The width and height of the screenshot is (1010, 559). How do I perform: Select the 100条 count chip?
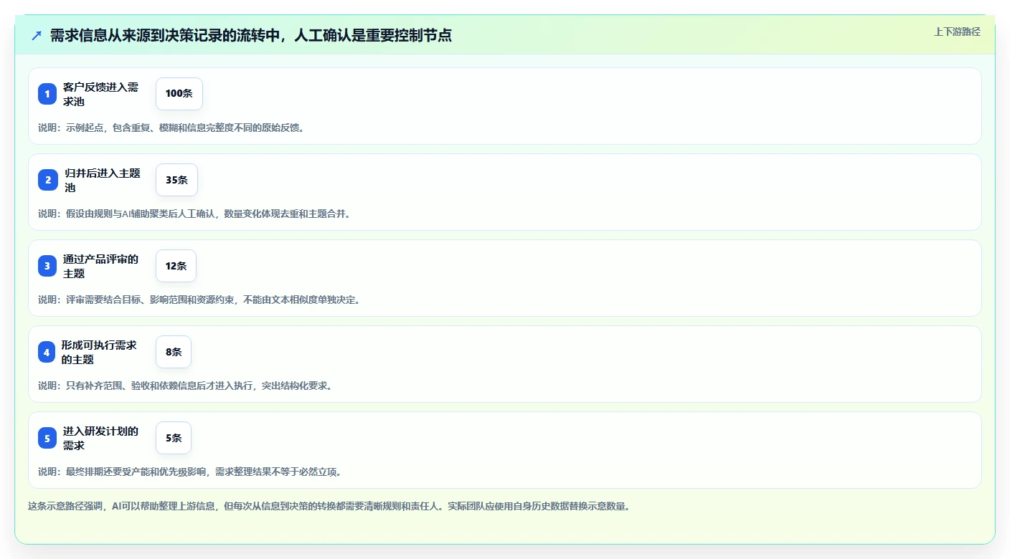[179, 94]
